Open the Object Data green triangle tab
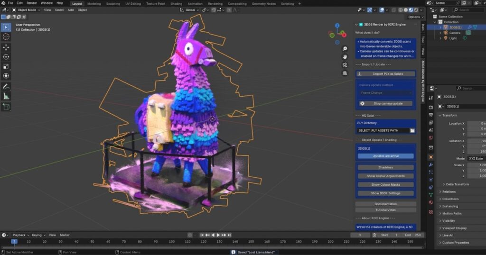This screenshot has width=486, height=255. 431,195
